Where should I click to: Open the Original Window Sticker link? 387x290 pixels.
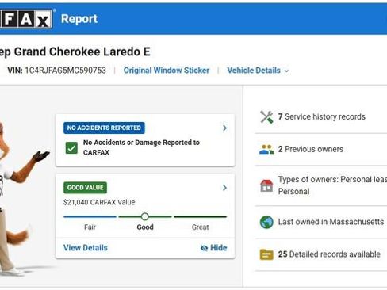(x=167, y=71)
